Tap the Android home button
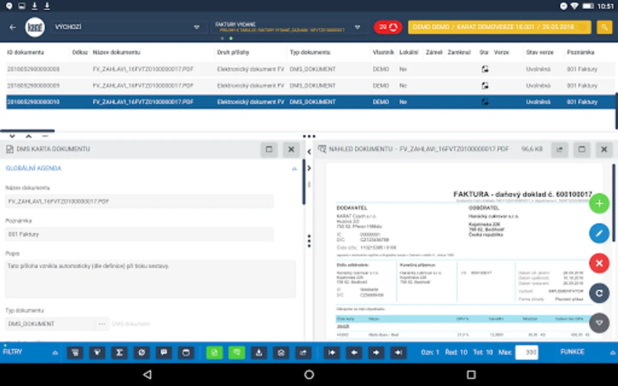The image size is (618, 386). [309, 374]
